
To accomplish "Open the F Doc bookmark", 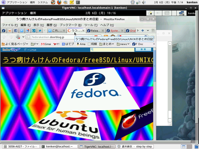I will 138,44.
